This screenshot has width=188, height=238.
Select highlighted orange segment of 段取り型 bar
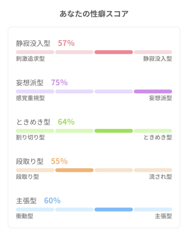[x=74, y=170]
